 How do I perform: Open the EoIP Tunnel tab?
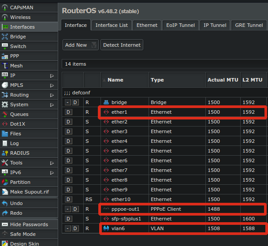pos(180,25)
